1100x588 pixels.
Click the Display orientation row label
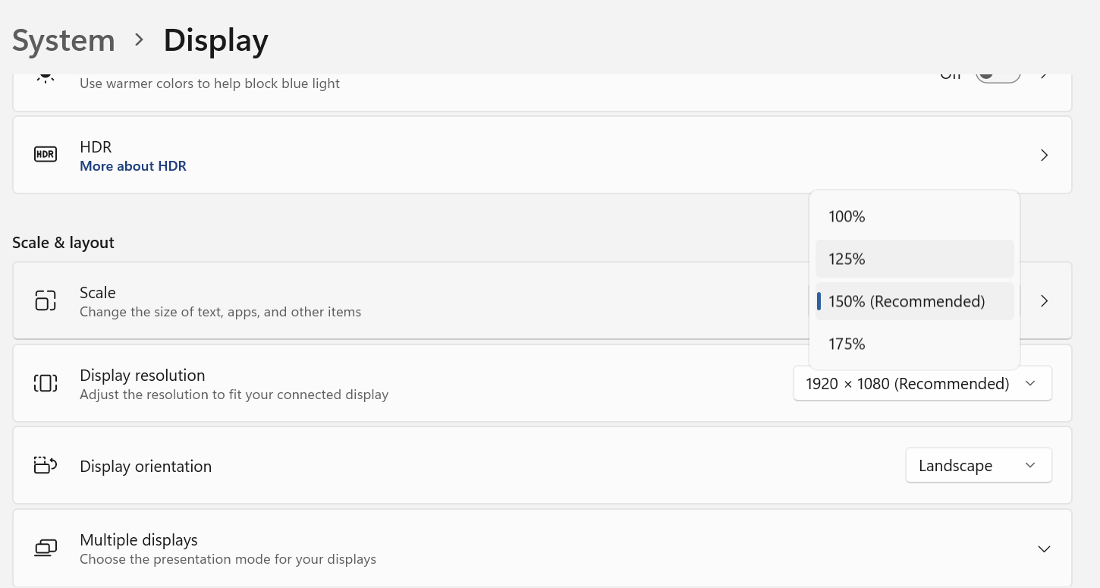(x=146, y=466)
